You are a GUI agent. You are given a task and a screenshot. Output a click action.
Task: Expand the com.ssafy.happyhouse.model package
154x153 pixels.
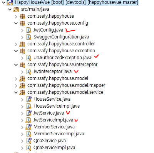pyautogui.click(x=16, y=79)
